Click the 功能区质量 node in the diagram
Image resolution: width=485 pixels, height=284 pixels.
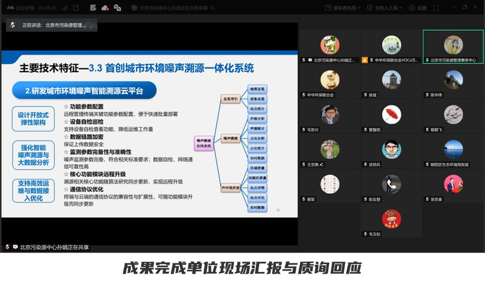(x=257, y=178)
